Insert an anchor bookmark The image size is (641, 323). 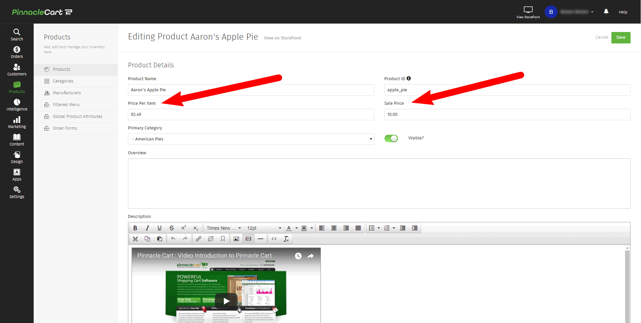click(x=223, y=239)
